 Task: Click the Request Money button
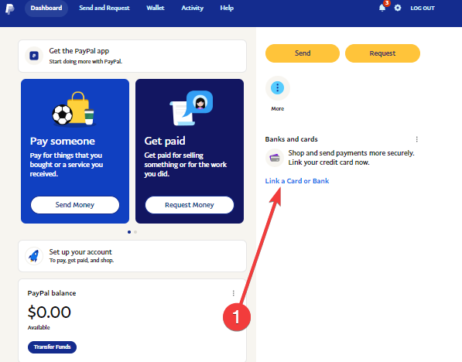(190, 205)
